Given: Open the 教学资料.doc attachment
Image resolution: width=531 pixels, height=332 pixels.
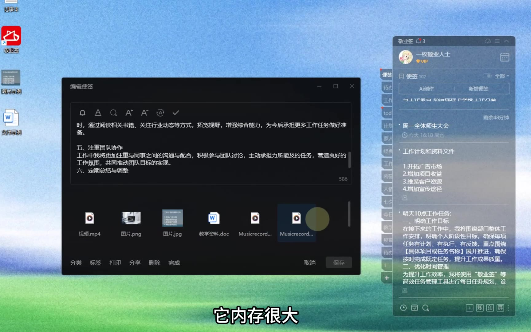Looking at the screenshot, I should (x=214, y=223).
